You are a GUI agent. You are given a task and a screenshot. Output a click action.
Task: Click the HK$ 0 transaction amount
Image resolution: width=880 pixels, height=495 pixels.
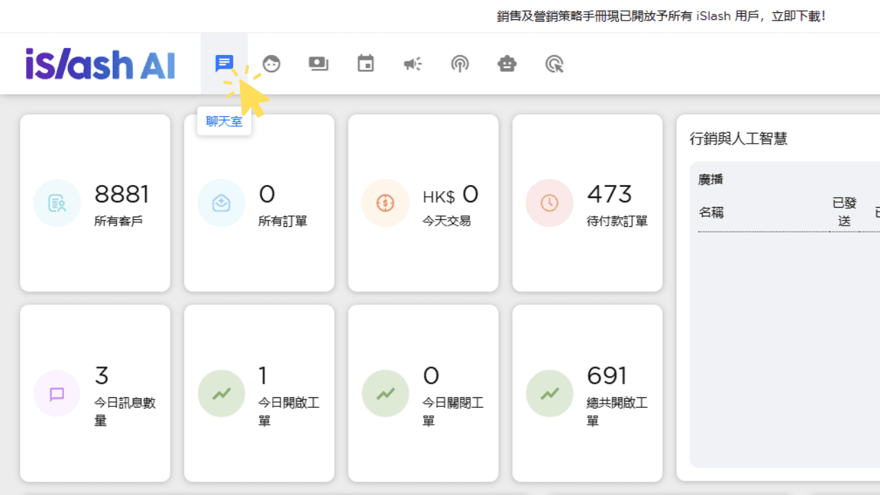(x=450, y=195)
